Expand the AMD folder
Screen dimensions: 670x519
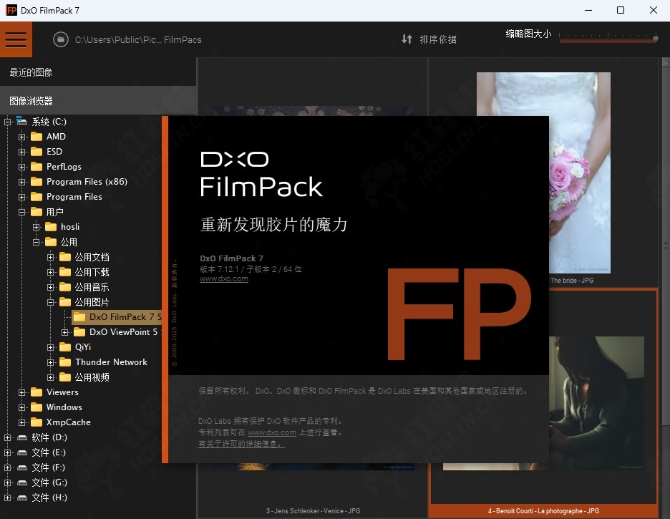(21, 137)
